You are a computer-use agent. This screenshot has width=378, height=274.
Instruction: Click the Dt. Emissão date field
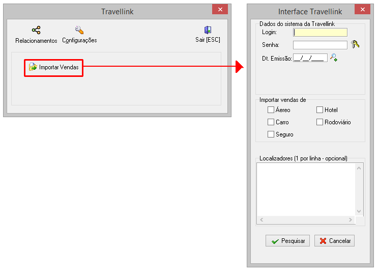(x=310, y=58)
